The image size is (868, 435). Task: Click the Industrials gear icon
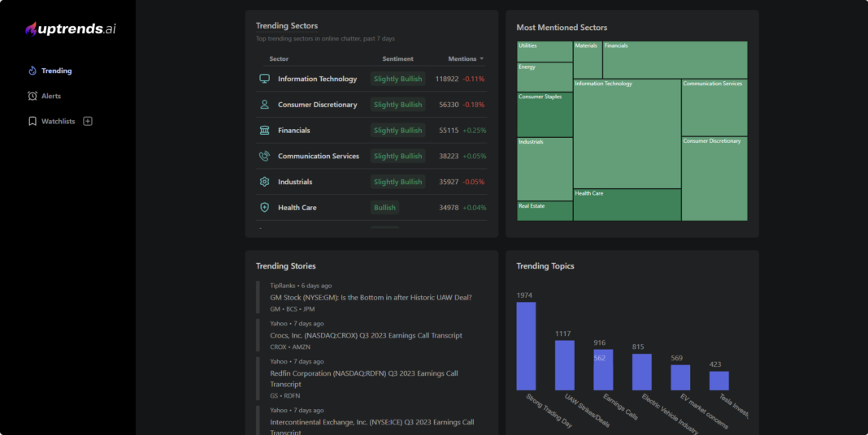click(264, 182)
